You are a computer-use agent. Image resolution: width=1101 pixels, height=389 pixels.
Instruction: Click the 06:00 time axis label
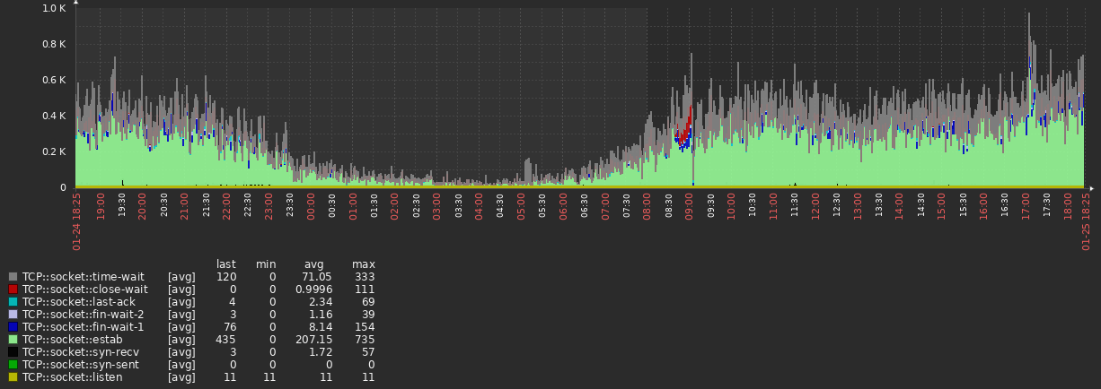point(563,205)
